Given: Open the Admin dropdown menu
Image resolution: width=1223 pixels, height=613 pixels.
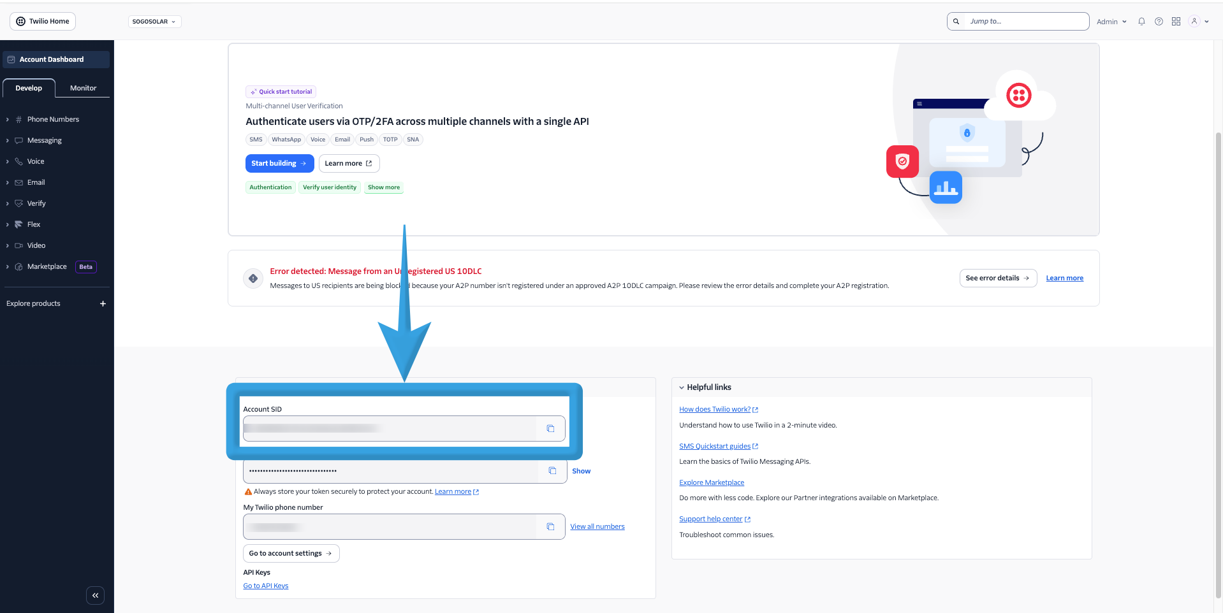Looking at the screenshot, I should 1111,21.
